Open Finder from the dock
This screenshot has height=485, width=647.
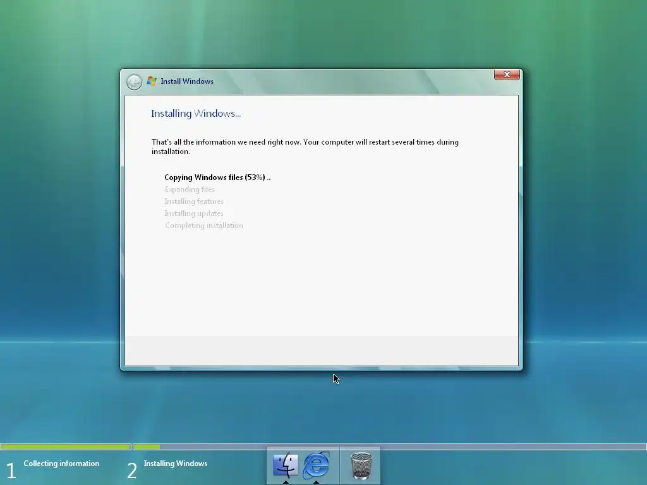click(286, 465)
